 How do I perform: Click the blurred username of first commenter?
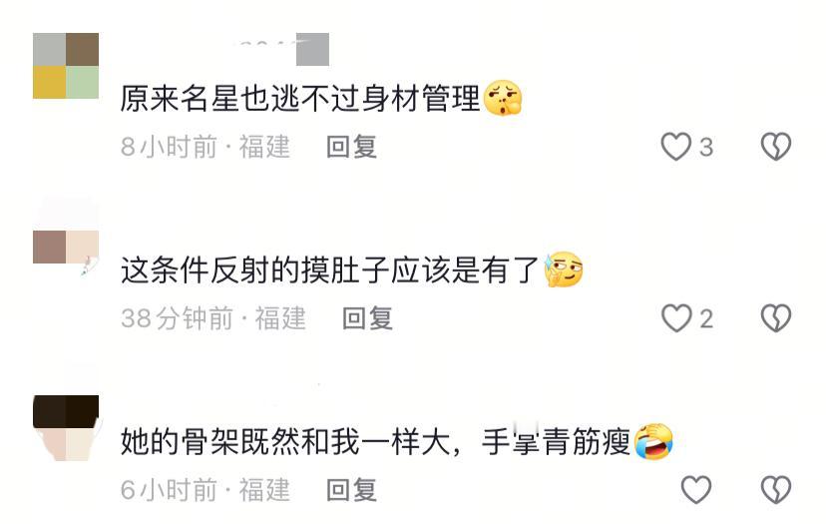284,49
